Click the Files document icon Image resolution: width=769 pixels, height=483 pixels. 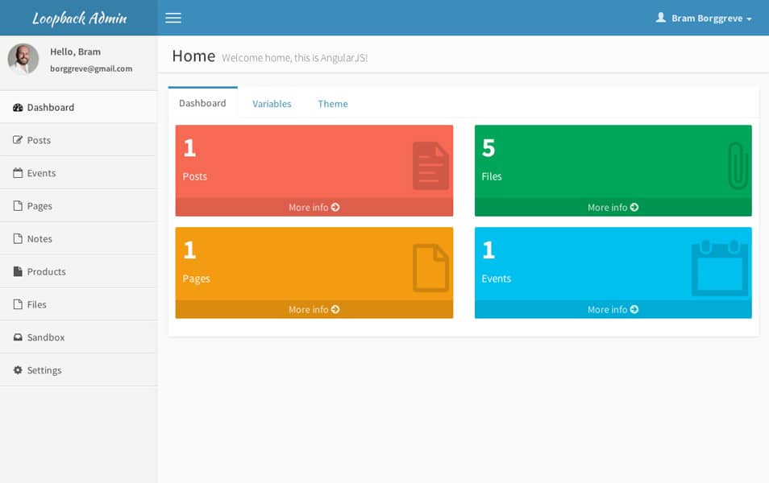[18, 304]
